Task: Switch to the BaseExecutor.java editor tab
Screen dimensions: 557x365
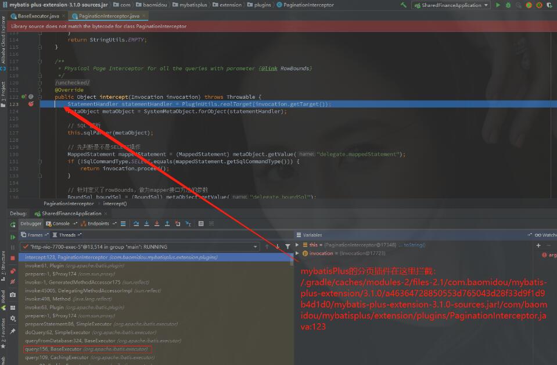Action: [x=38, y=16]
